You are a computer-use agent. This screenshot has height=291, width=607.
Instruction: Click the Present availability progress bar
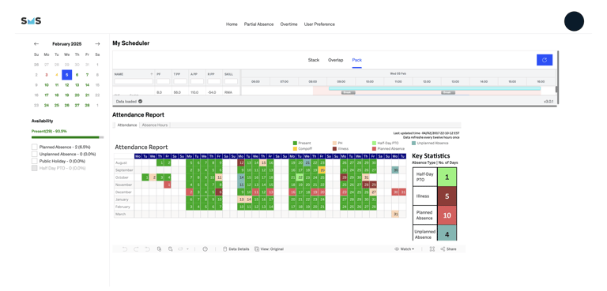point(68,137)
